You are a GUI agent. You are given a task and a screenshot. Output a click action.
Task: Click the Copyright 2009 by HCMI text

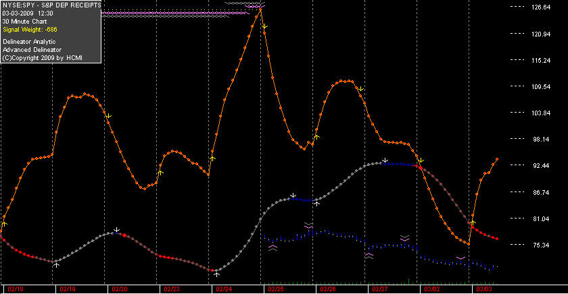[43, 58]
